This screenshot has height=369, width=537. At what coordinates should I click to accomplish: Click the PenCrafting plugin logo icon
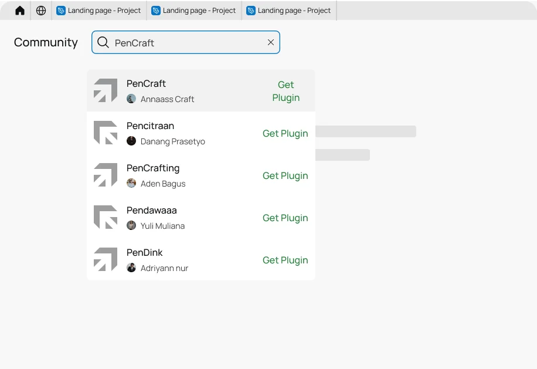pos(106,175)
